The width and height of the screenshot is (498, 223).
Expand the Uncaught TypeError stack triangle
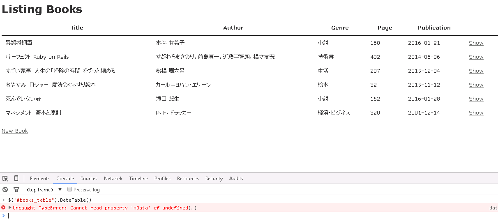[10, 208]
